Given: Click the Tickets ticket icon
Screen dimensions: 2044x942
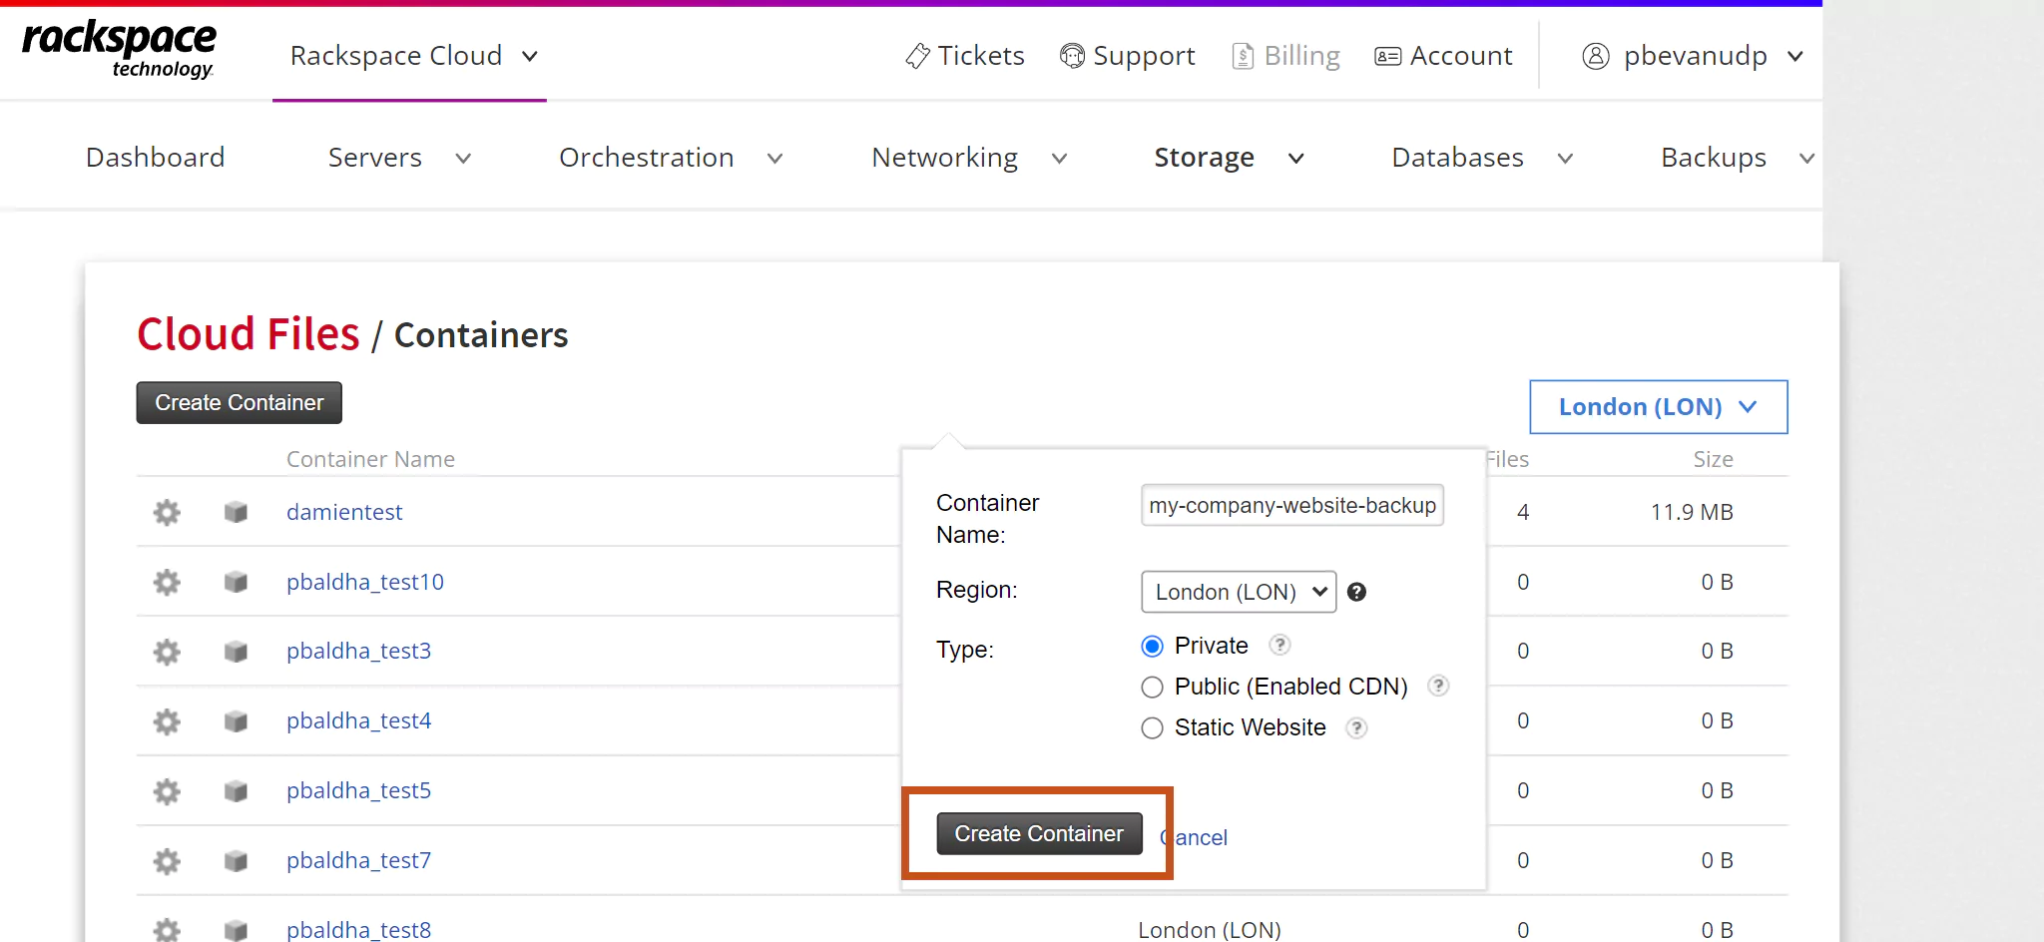Looking at the screenshot, I should (917, 56).
